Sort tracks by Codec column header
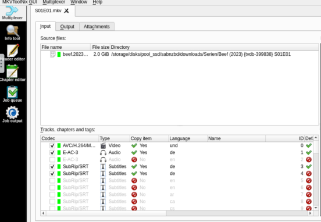Image resolution: width=321 pixels, height=222 pixels. 70,138
